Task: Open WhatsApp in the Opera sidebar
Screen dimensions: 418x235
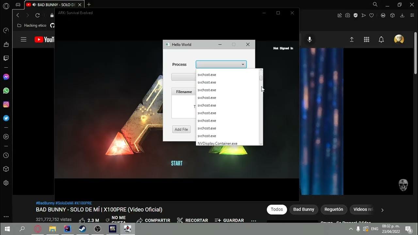Action: [6, 91]
